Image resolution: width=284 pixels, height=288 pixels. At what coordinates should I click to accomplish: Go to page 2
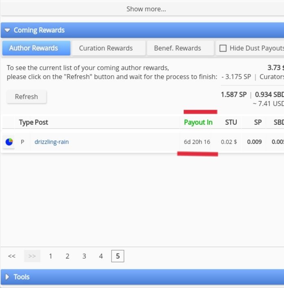[x=68, y=256]
